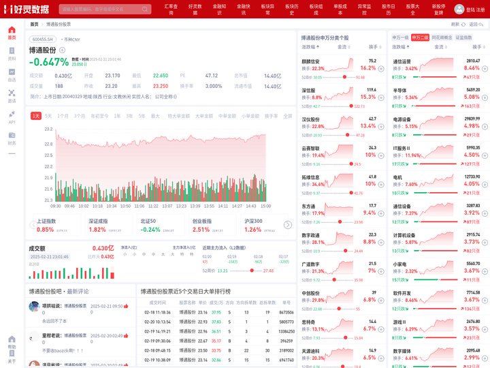Select the 5年 chart range
This screenshot has width=490, height=368.
pyautogui.click(x=142, y=116)
